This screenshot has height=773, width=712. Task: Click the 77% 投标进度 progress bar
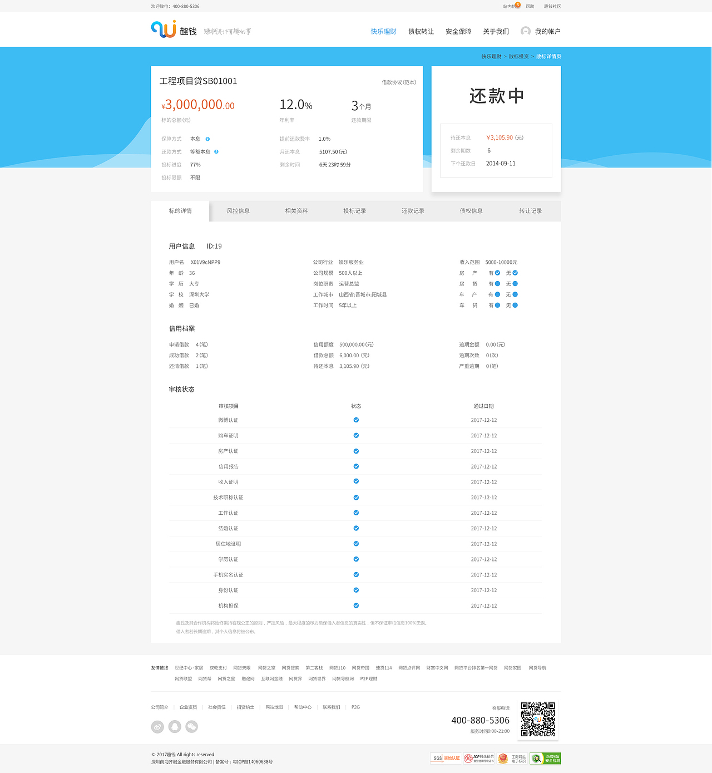[x=195, y=165]
